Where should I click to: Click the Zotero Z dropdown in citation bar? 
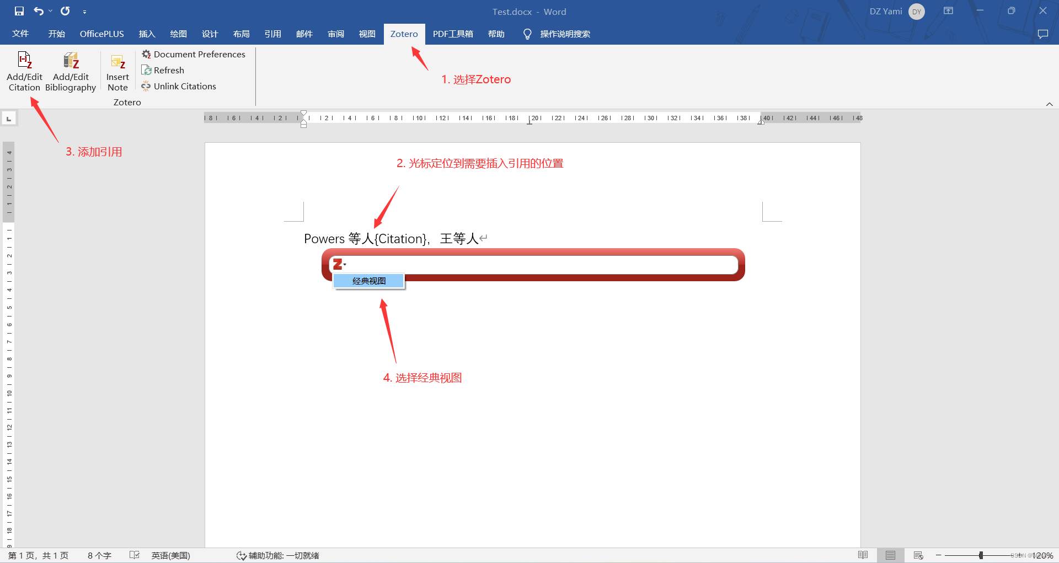pyautogui.click(x=339, y=265)
